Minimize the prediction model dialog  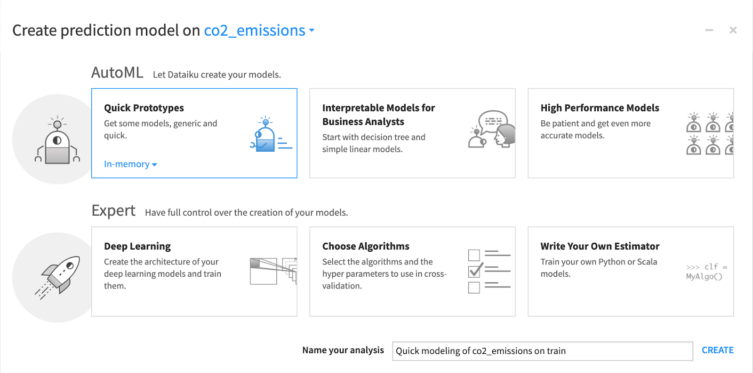coord(709,30)
